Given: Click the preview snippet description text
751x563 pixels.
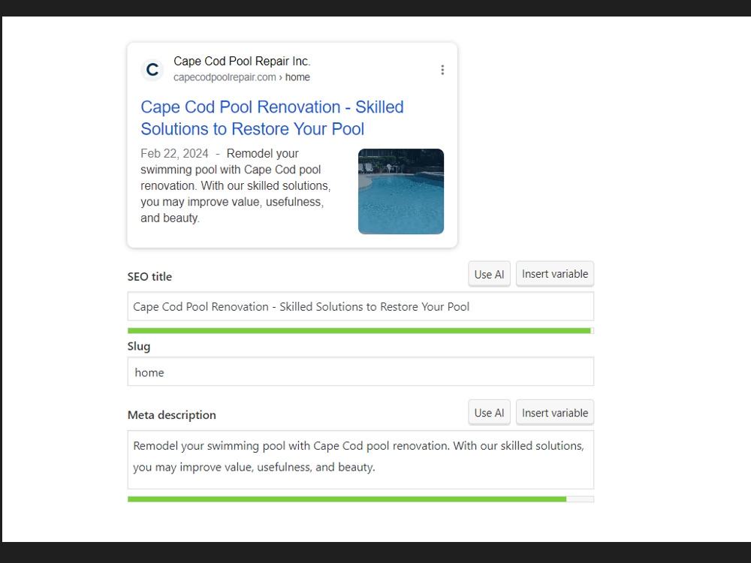Looking at the screenshot, I should coord(236,185).
